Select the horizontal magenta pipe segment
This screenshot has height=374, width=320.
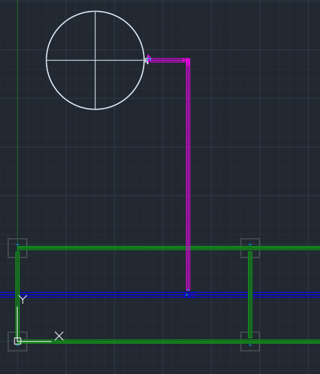click(167, 60)
